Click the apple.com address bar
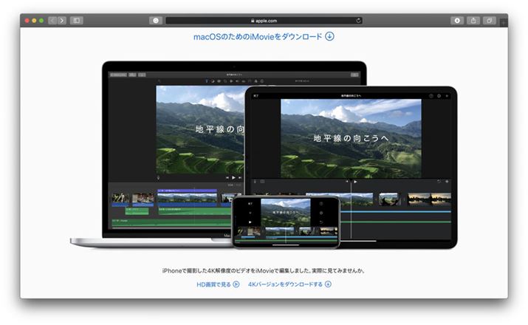The width and height of the screenshot is (528, 325). 264,21
